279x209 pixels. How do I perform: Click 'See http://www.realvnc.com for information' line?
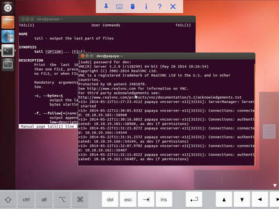pyautogui.click(x=133, y=89)
